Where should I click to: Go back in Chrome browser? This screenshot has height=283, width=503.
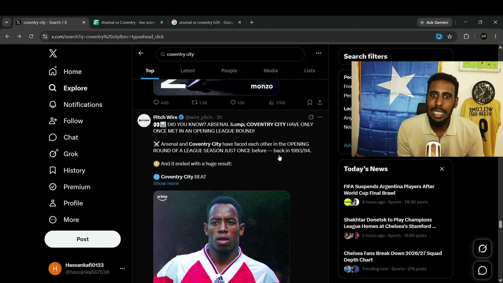click(7, 37)
